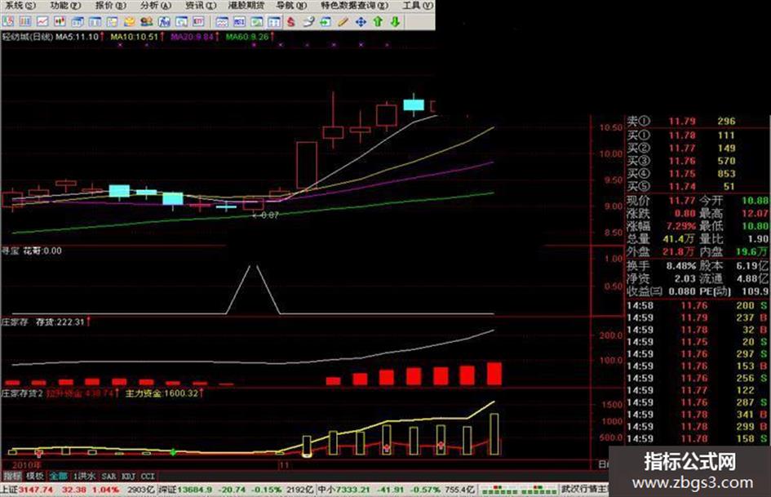Open the 系统(S) menu

pos(20,6)
